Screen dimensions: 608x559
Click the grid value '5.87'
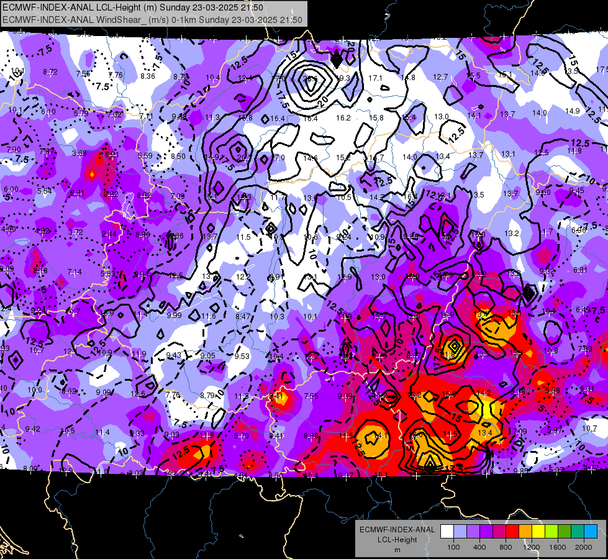[555, 430]
